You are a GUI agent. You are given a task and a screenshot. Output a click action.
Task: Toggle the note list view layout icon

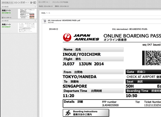coord(35,3)
